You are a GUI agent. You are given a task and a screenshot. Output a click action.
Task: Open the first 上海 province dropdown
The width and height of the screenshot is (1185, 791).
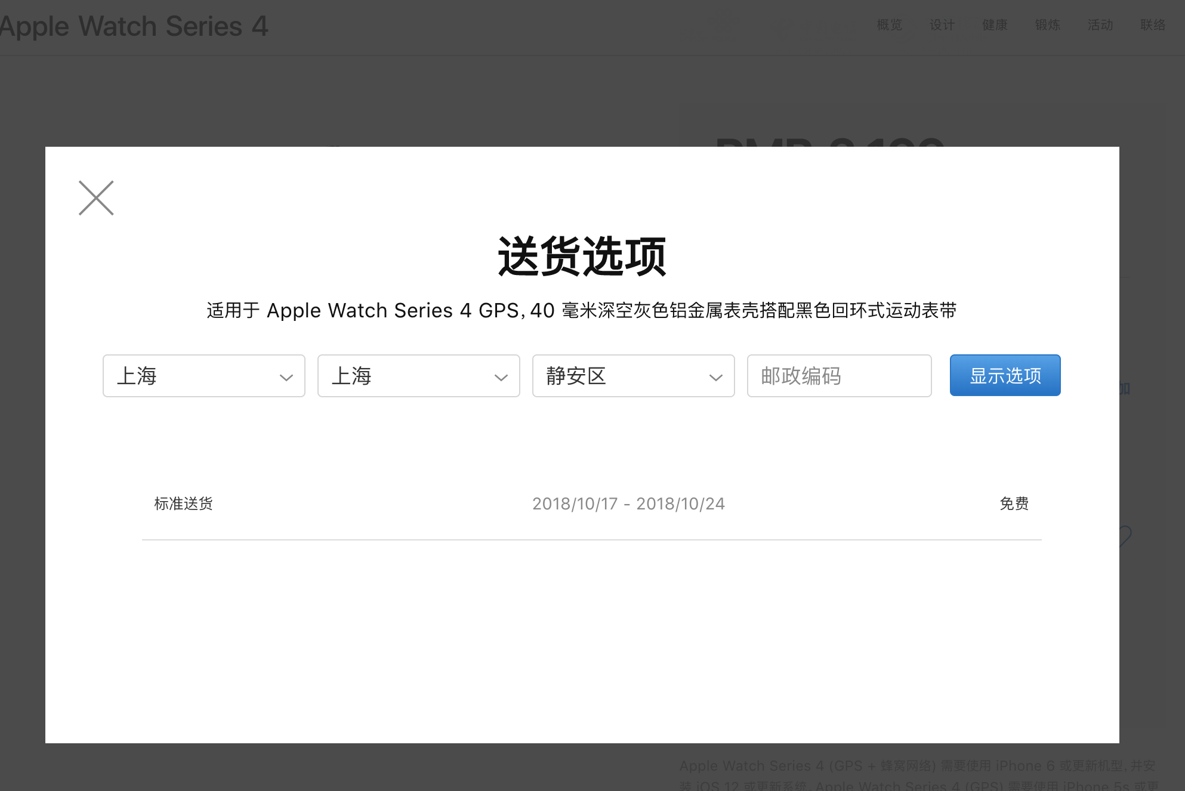(x=203, y=376)
